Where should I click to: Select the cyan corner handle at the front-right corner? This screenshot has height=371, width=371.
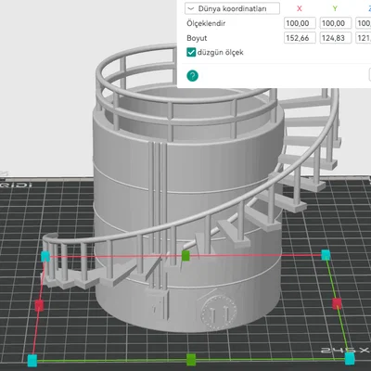350,359
